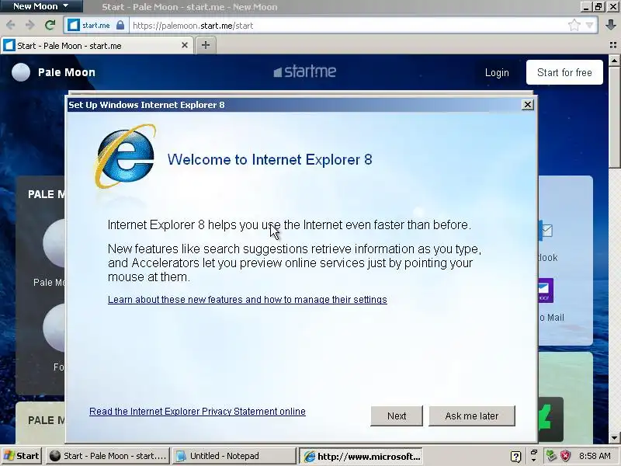Click Login on the start.me page
The height and width of the screenshot is (466, 621).
click(x=497, y=72)
